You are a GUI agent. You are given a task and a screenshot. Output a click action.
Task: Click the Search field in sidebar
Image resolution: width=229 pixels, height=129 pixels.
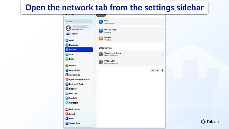[79, 21]
